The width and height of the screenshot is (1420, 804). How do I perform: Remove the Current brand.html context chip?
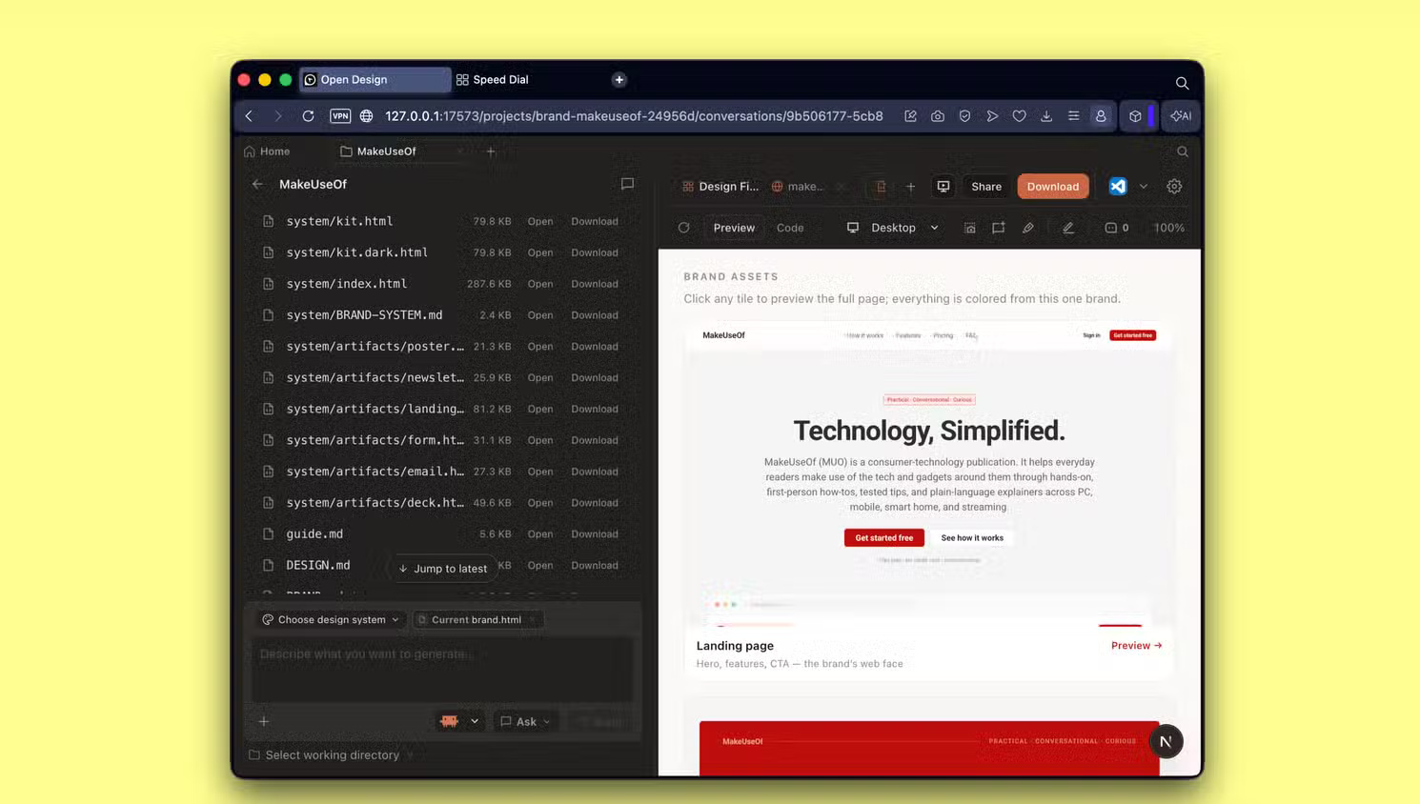click(534, 620)
